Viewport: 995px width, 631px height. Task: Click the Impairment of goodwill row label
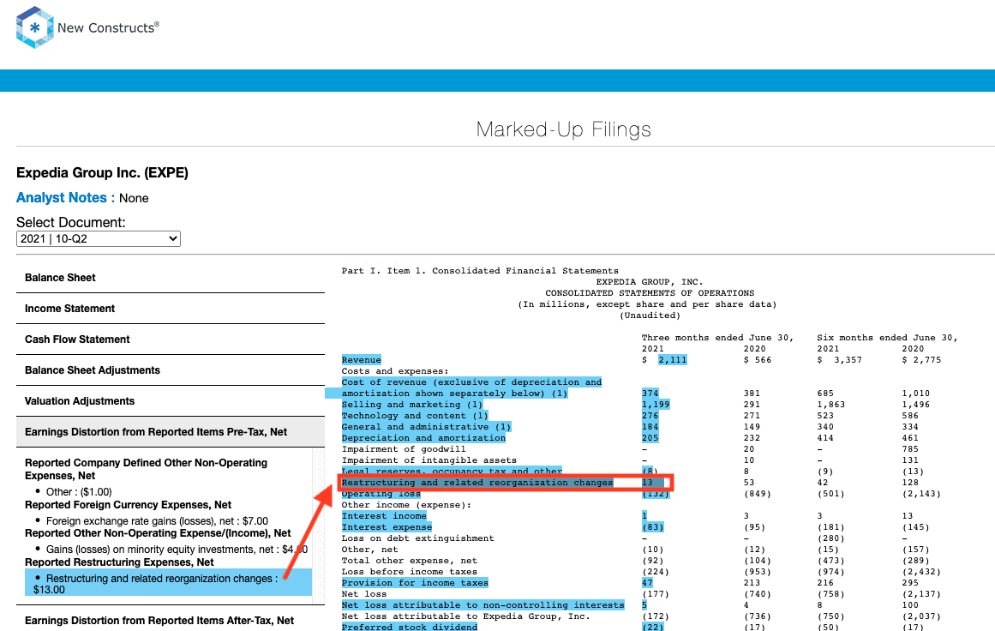pyautogui.click(x=404, y=448)
